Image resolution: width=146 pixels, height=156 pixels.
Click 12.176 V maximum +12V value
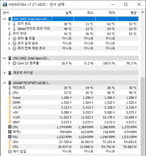coord(109,117)
